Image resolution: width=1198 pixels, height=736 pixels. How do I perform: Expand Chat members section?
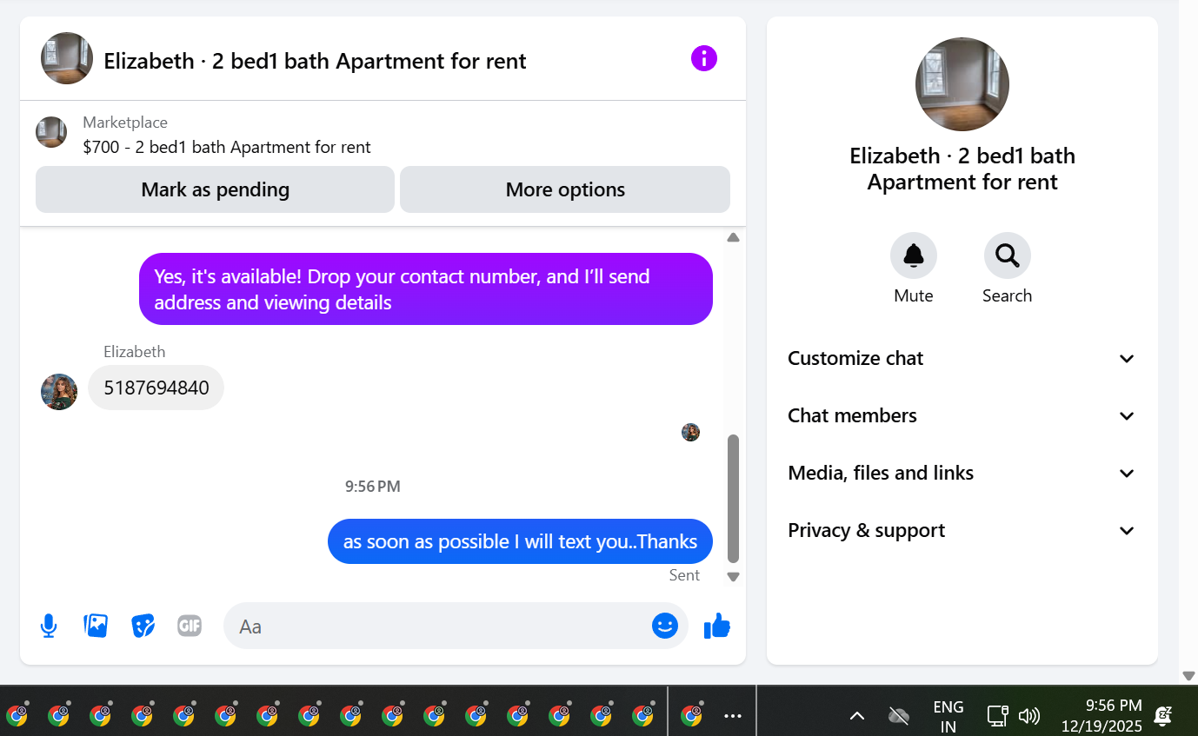pyautogui.click(x=962, y=416)
